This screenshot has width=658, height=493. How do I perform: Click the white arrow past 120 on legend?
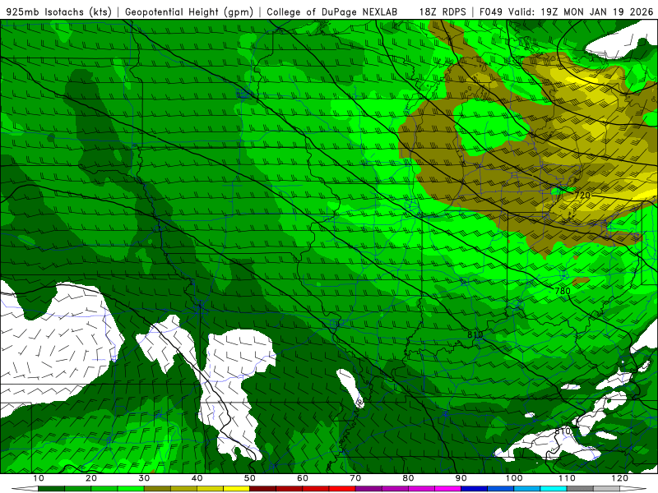click(633, 489)
